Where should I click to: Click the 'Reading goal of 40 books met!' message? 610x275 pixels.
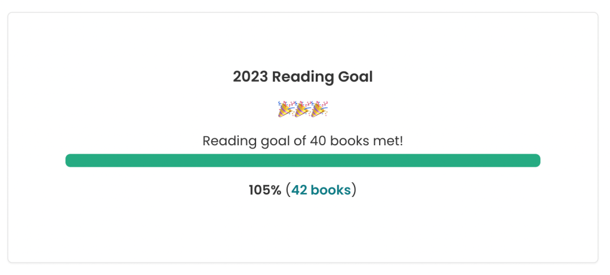(303, 141)
